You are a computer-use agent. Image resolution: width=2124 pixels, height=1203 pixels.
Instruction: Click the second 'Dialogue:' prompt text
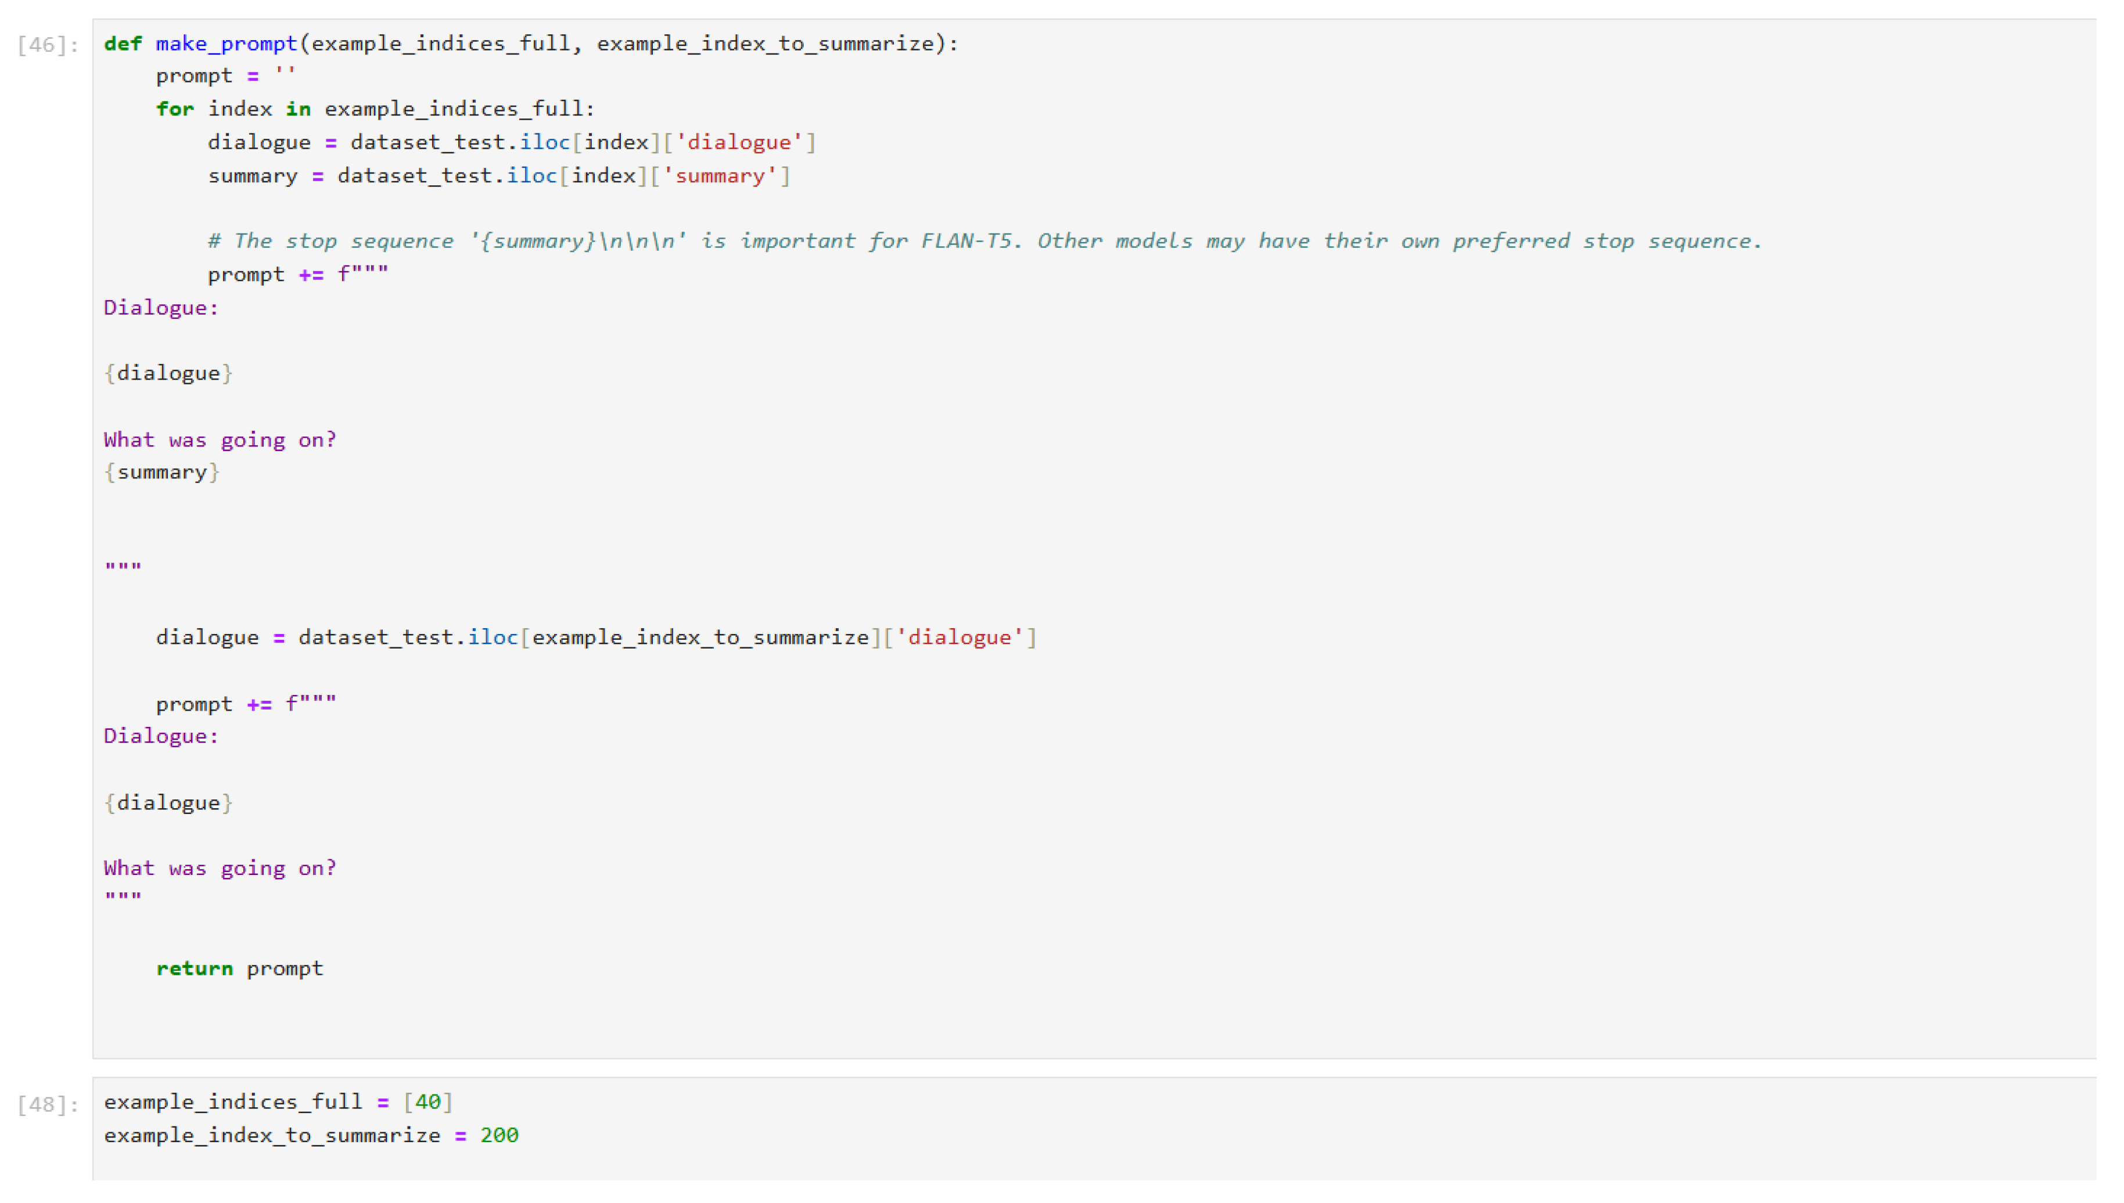pyautogui.click(x=160, y=736)
